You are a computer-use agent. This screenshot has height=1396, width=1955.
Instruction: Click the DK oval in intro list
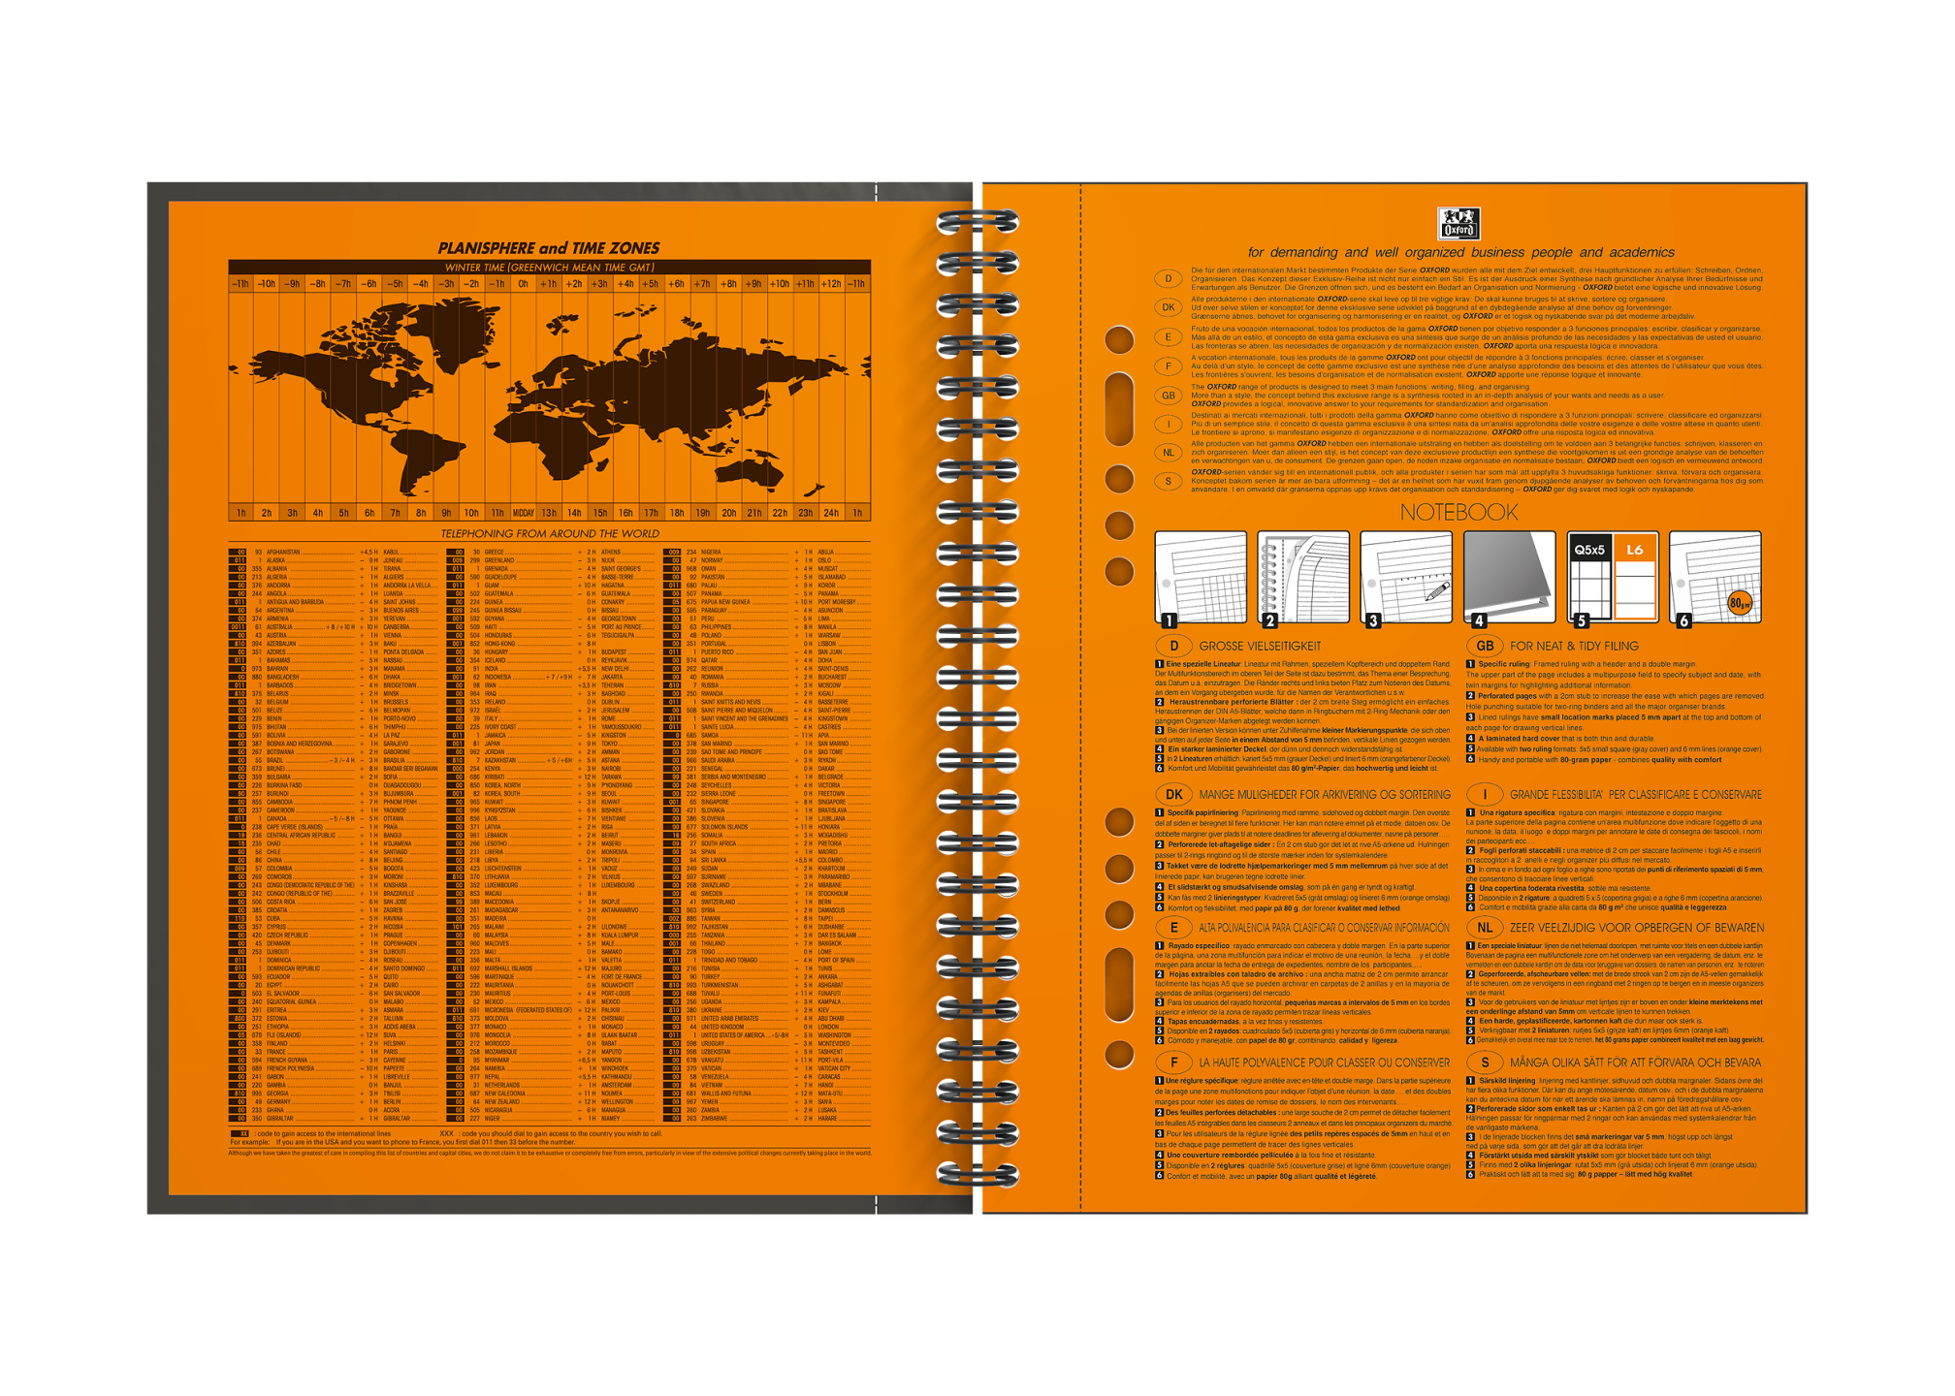pos(1169,307)
